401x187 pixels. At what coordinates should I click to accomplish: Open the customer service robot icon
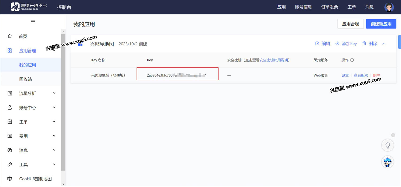387,162
